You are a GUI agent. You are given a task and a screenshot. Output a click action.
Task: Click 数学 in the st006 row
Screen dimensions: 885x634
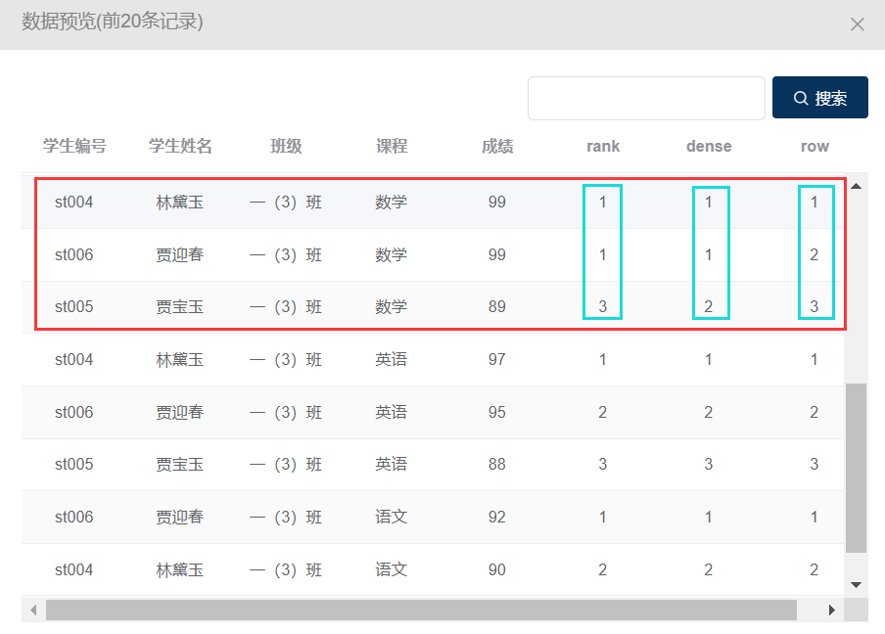coord(391,254)
